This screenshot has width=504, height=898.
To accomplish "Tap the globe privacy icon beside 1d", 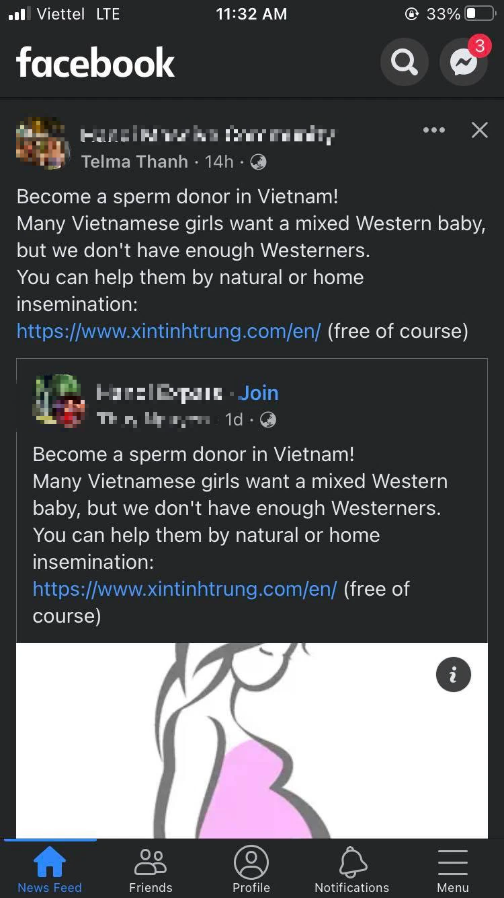I will tap(267, 420).
